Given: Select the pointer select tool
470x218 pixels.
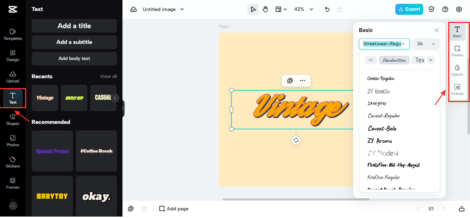Looking at the screenshot, I should (x=253, y=10).
